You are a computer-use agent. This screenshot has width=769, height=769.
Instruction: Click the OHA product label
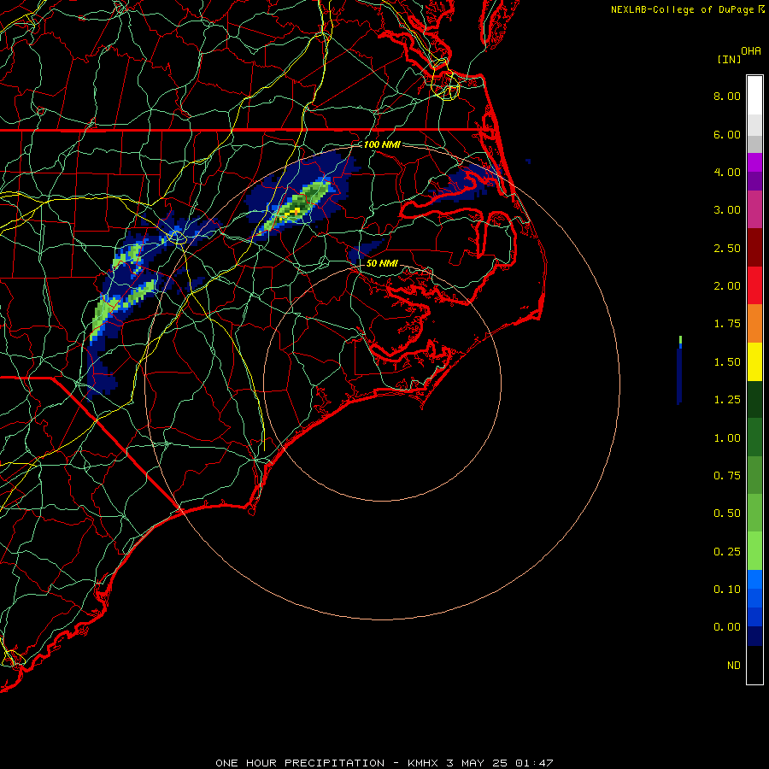[751, 51]
